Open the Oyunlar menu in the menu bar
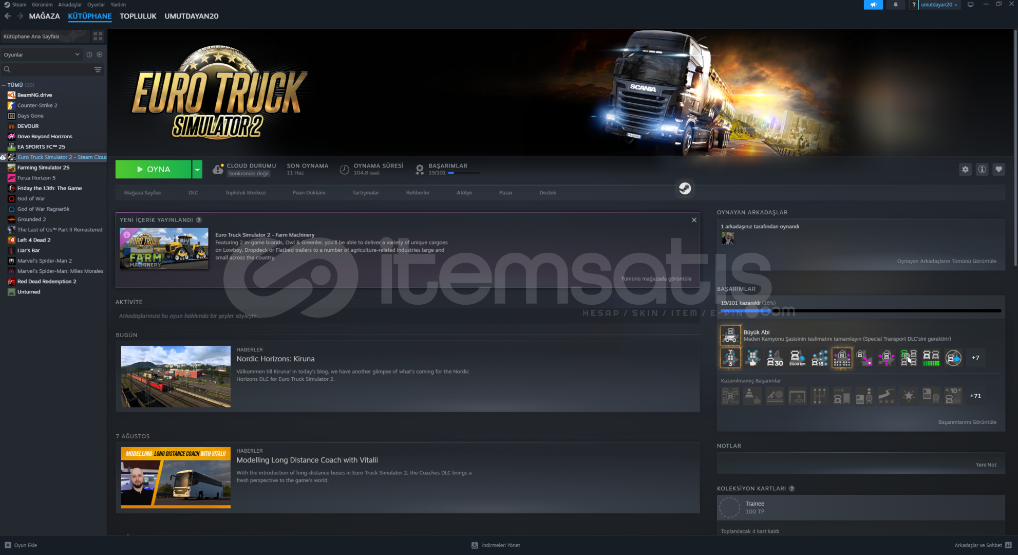Viewport: 1018px width, 555px height. point(96,5)
